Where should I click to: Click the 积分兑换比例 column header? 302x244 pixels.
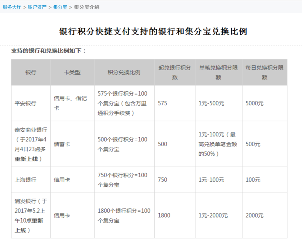[x=124, y=72]
